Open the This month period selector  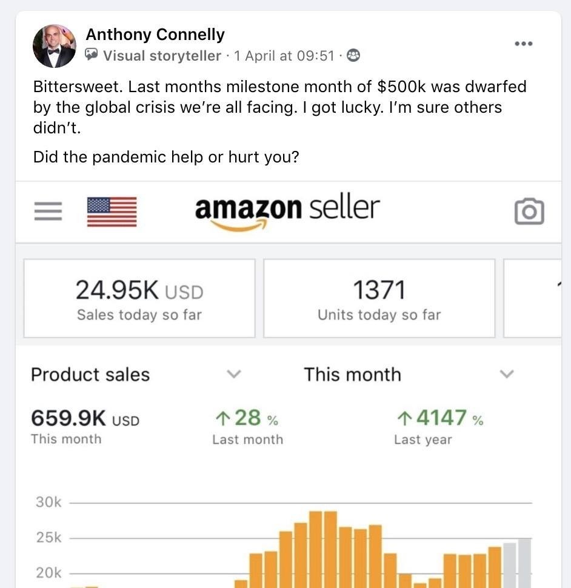coord(352,375)
